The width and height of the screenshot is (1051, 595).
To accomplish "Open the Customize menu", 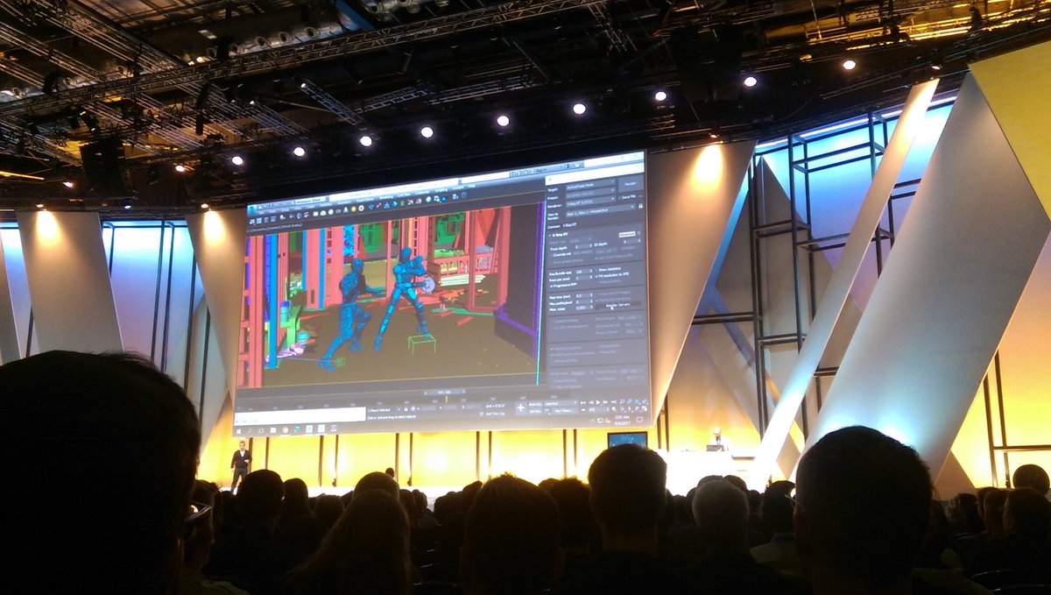I will tap(422, 192).
